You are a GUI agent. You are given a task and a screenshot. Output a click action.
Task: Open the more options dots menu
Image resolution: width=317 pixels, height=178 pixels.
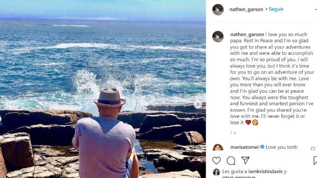click(x=315, y=9)
